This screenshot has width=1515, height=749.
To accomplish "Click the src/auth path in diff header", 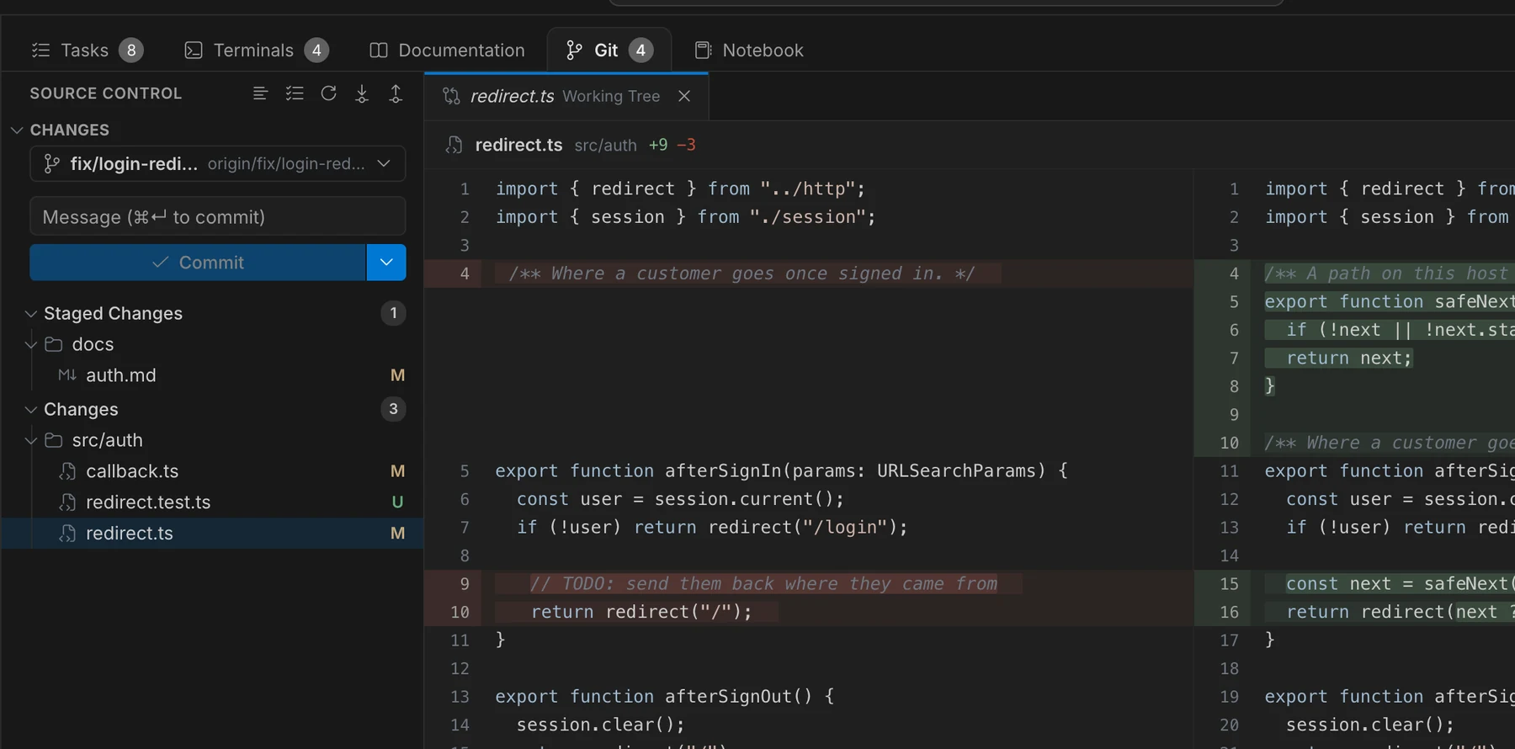I will (x=605, y=145).
